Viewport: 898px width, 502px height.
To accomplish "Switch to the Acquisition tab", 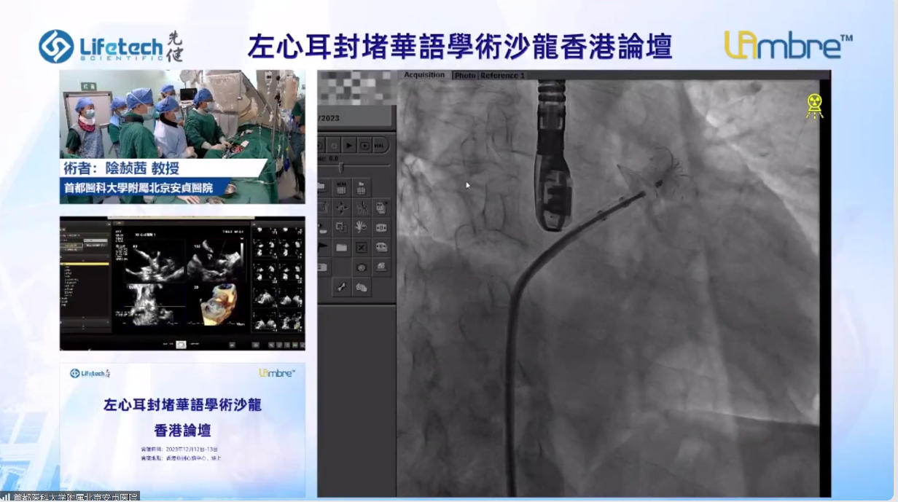I will 424,75.
